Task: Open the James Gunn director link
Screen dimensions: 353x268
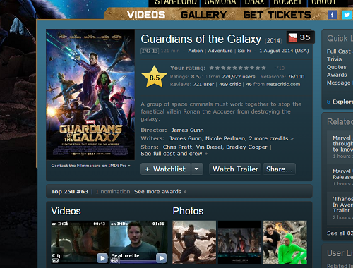Action: [187, 130]
